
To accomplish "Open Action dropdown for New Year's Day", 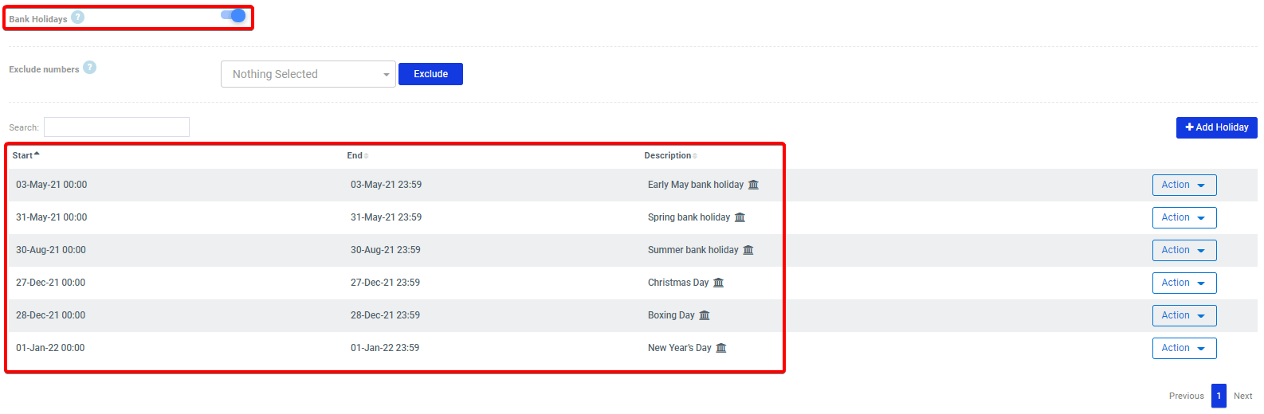I will tap(1184, 348).
